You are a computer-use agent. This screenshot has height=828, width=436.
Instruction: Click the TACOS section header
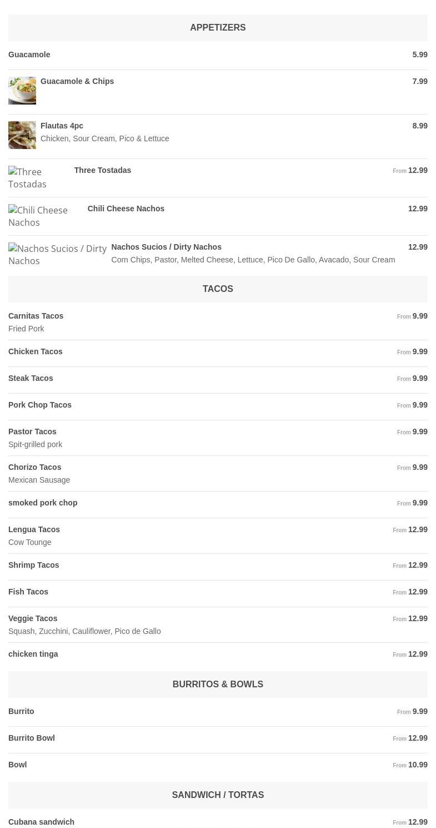[x=218, y=289]
